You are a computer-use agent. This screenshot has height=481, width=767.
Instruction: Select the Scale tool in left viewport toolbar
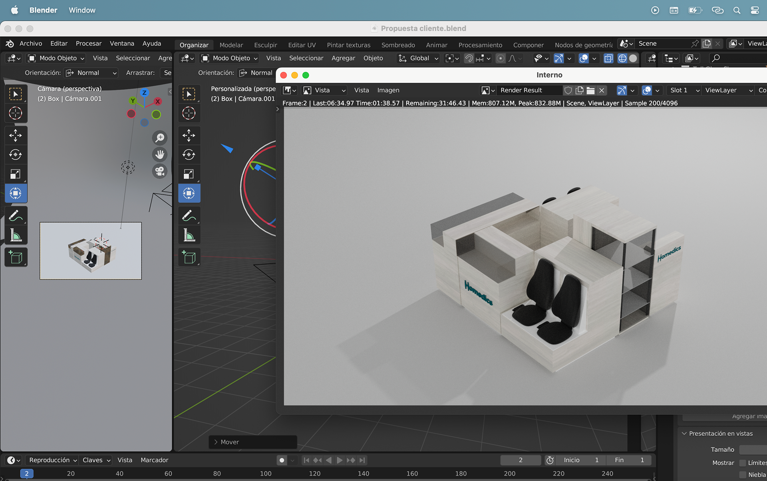point(16,174)
